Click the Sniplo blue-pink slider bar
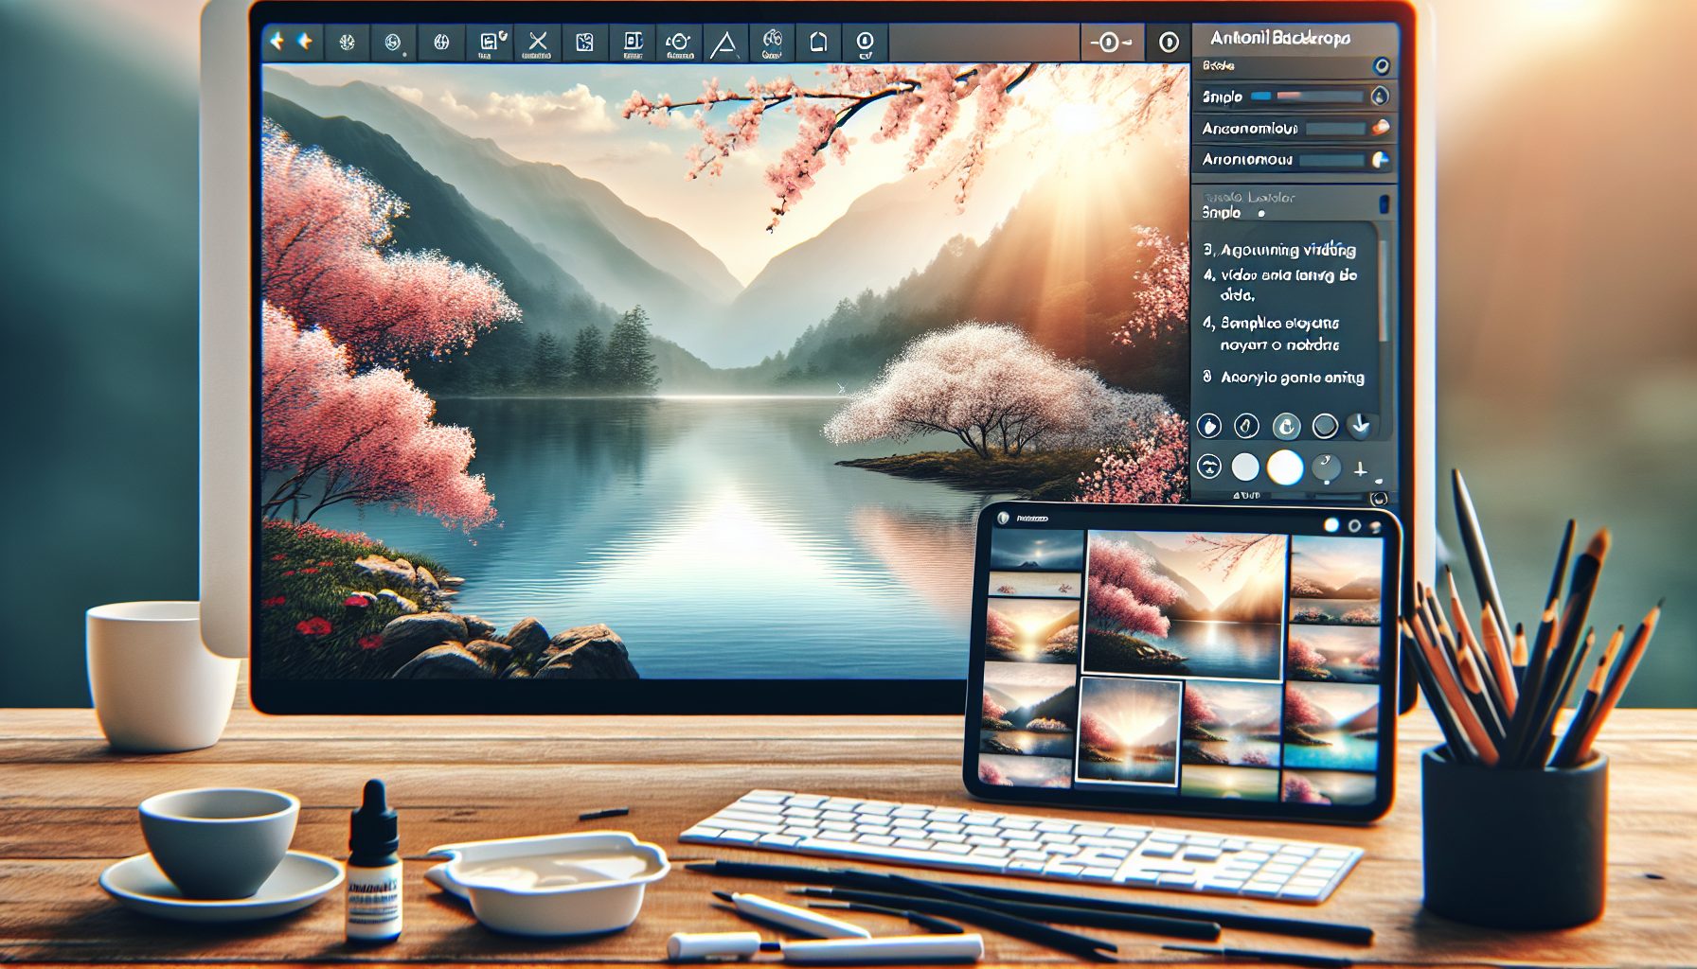This screenshot has height=969, width=1697. click(x=1307, y=97)
